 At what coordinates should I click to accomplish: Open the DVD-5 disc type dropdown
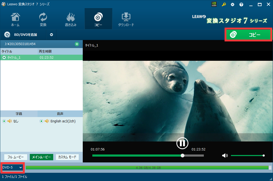12,167
